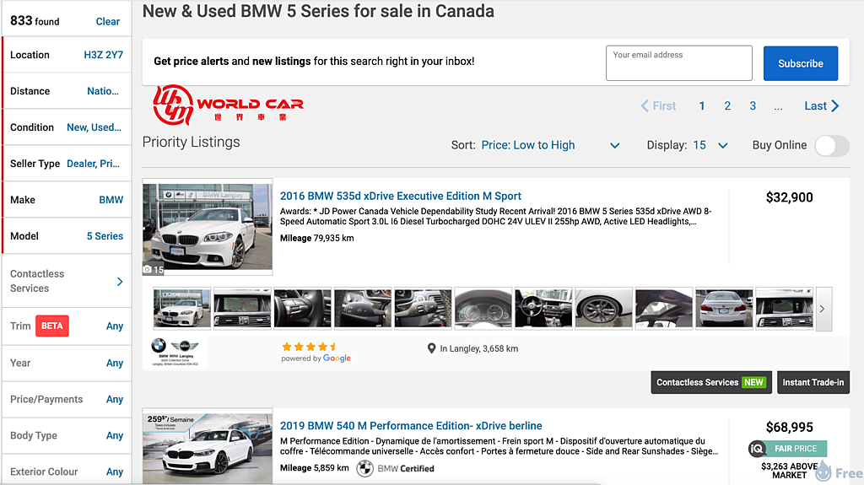Click the First page arrow
This screenshot has width=864, height=485.
645,106
